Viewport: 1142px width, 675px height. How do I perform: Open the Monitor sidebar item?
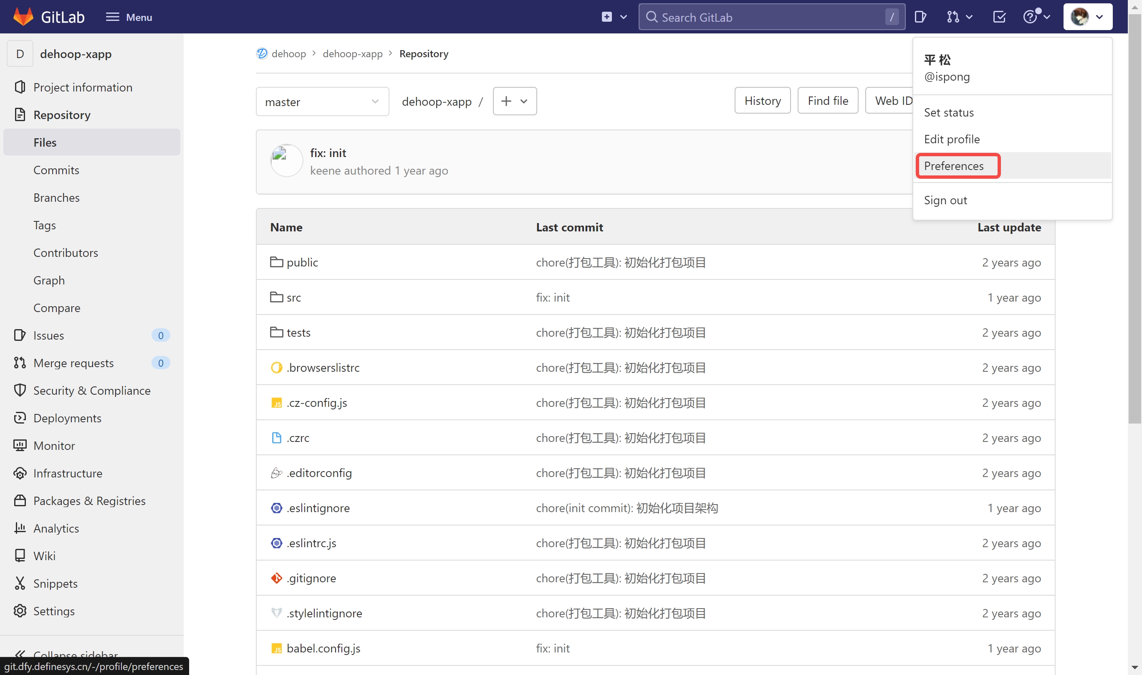coord(91,446)
